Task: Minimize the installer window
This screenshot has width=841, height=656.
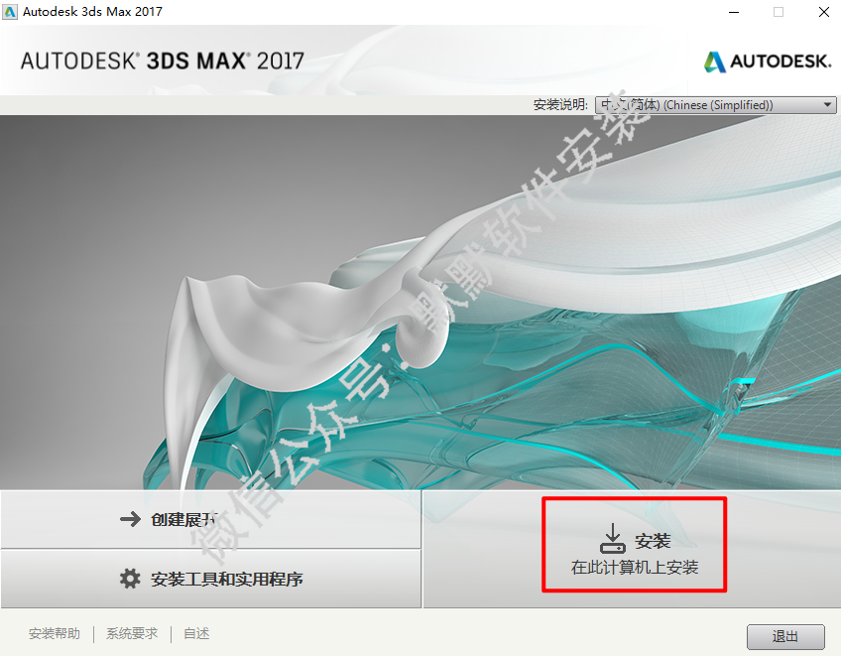Action: pyautogui.click(x=734, y=12)
